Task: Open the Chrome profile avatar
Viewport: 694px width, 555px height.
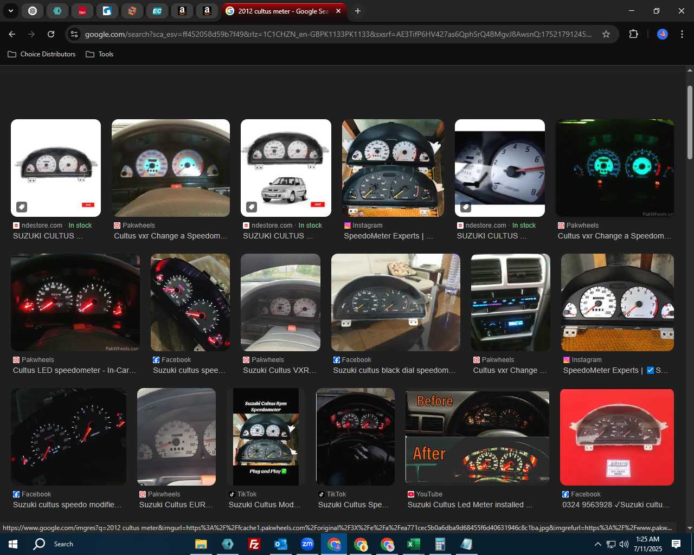Action: pyautogui.click(x=663, y=34)
